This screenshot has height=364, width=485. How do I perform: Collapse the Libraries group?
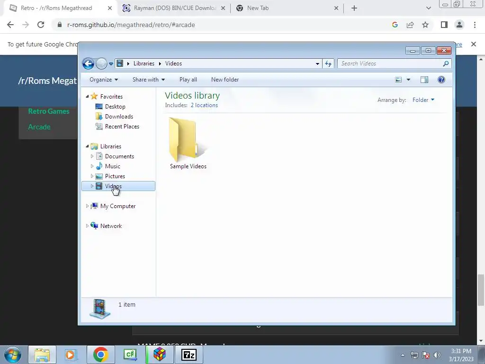pos(87,146)
